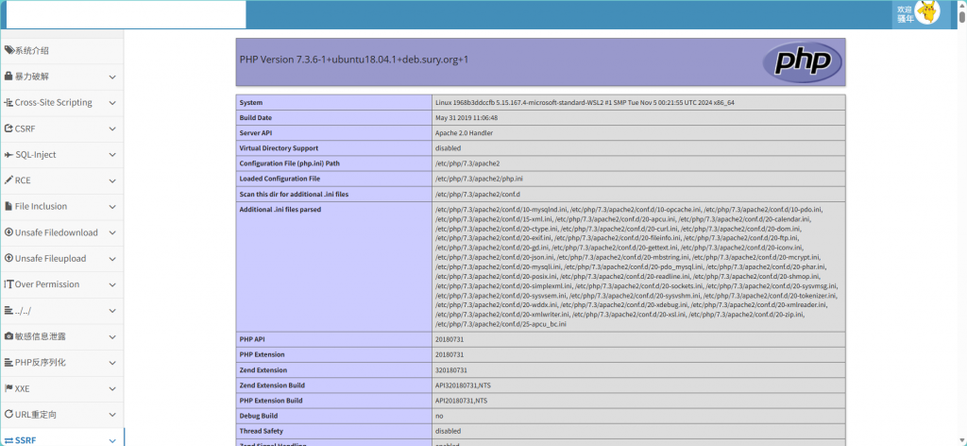The height and width of the screenshot is (446, 967).
Task: Expand the SQL-Inject chevron
Action: click(x=112, y=155)
